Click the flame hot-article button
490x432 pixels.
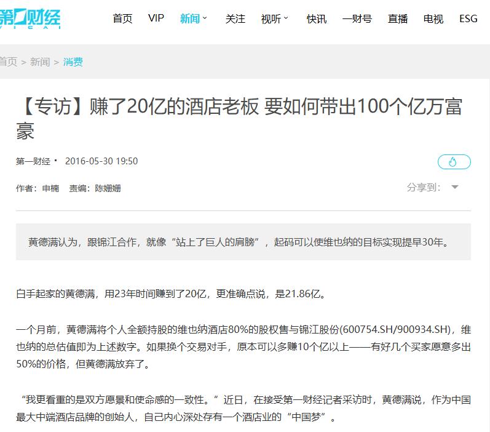point(454,162)
